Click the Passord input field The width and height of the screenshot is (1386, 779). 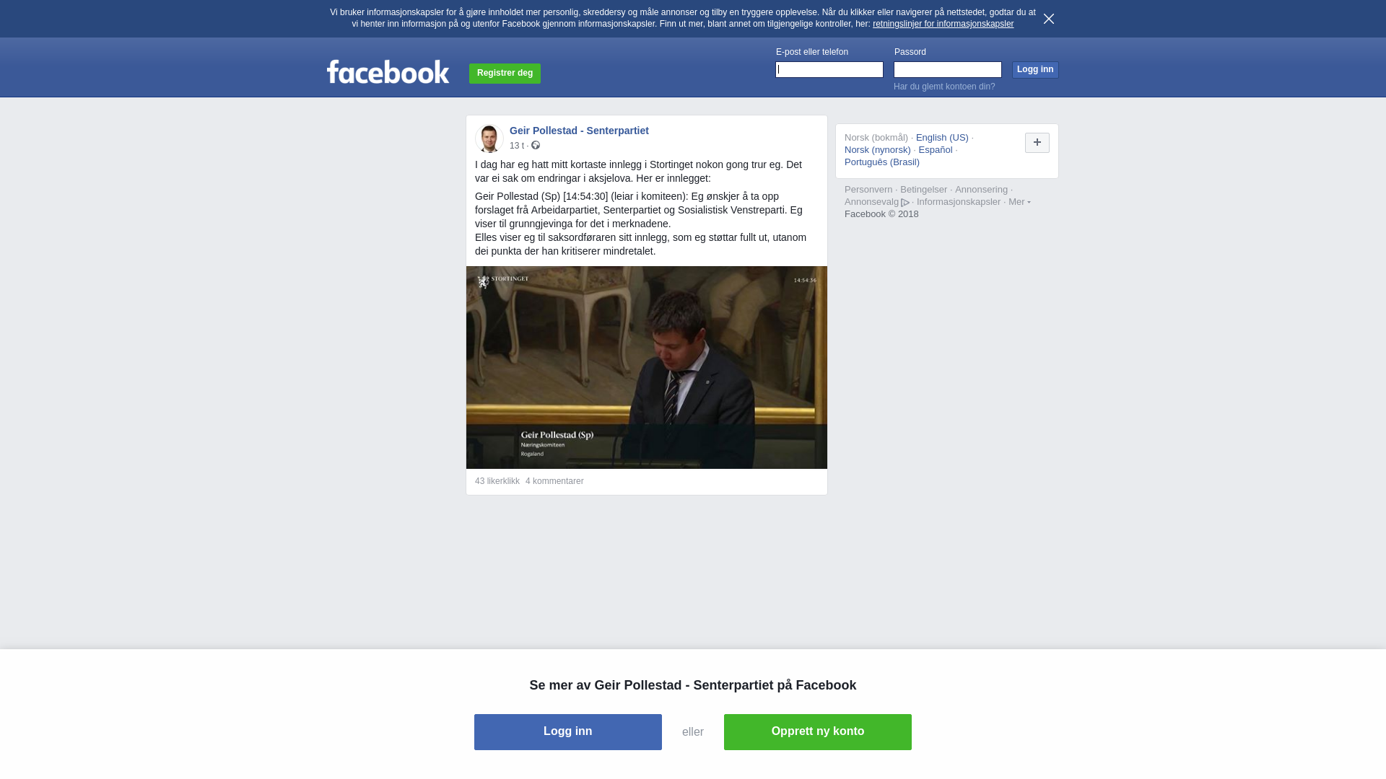click(948, 69)
